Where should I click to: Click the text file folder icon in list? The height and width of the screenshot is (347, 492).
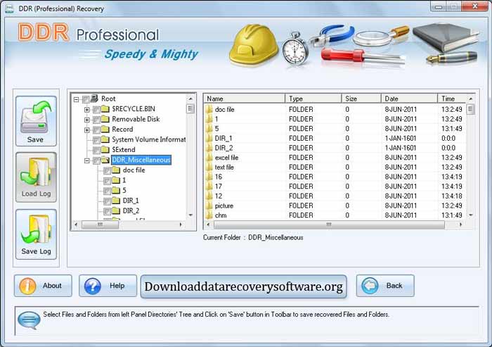point(209,168)
